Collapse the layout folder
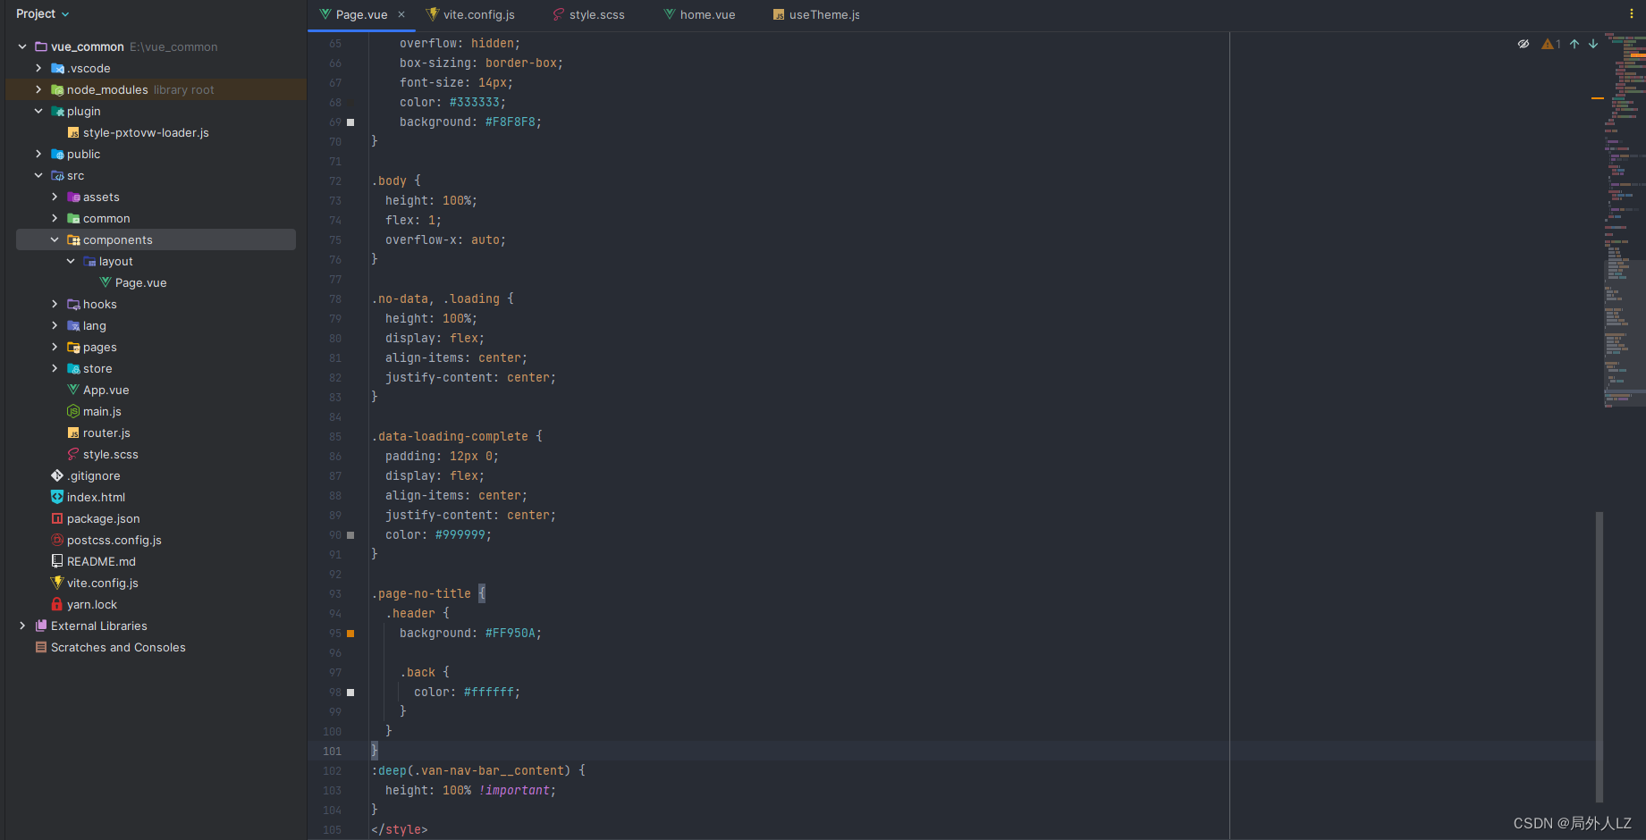 (71, 261)
